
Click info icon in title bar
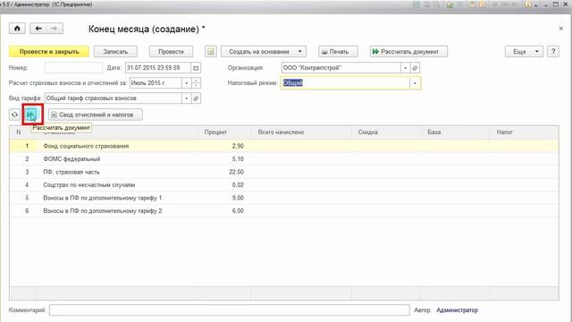tap(527, 4)
